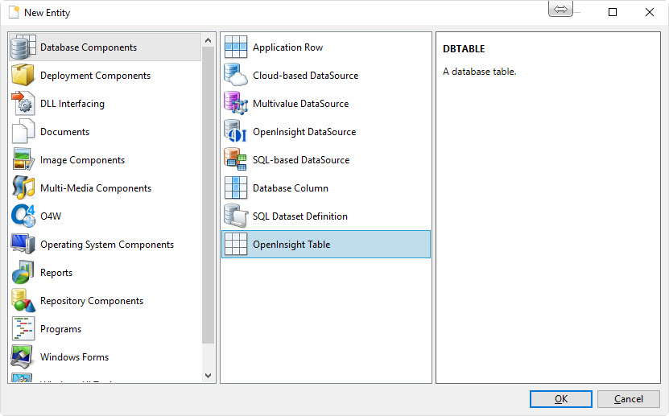Select the Windows Forms label
The image size is (669, 416).
pos(74,356)
